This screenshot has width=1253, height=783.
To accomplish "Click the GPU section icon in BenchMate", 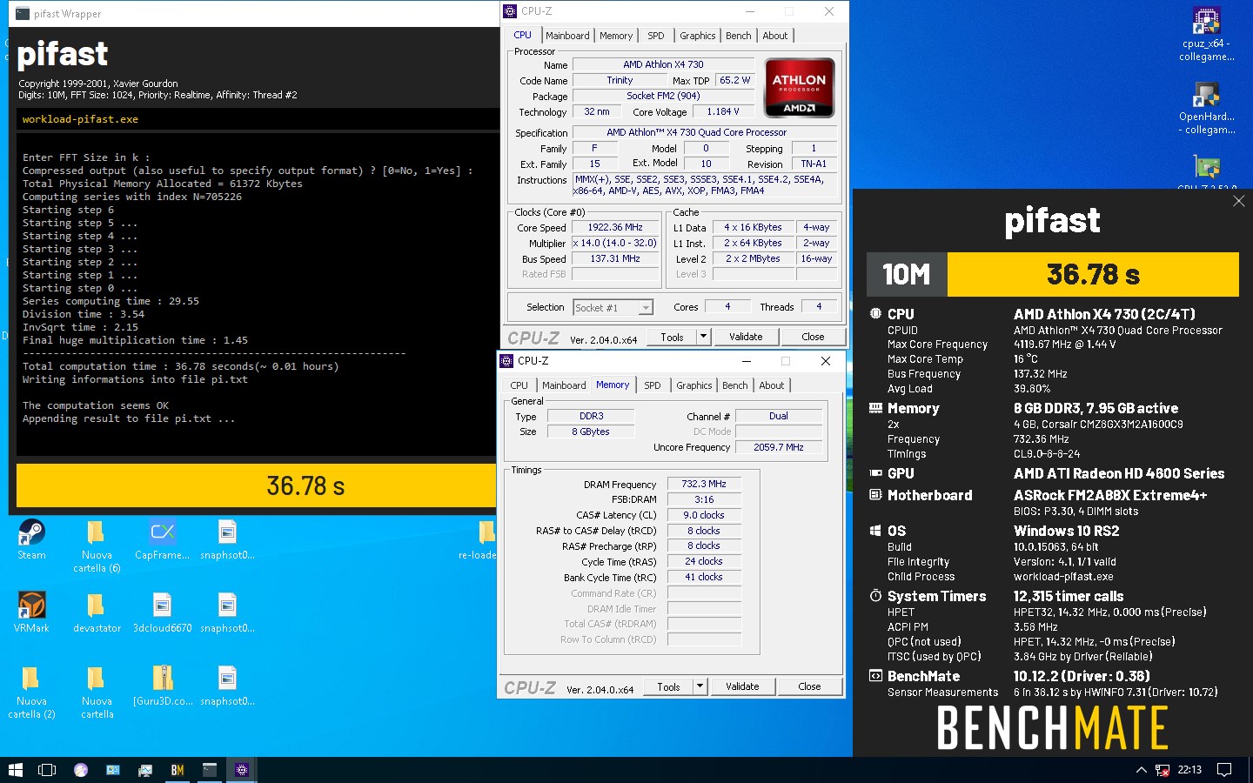I will click(x=875, y=472).
